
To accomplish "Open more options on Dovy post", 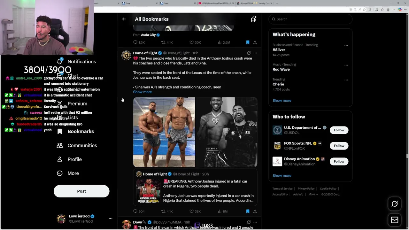I will pyautogui.click(x=255, y=222).
